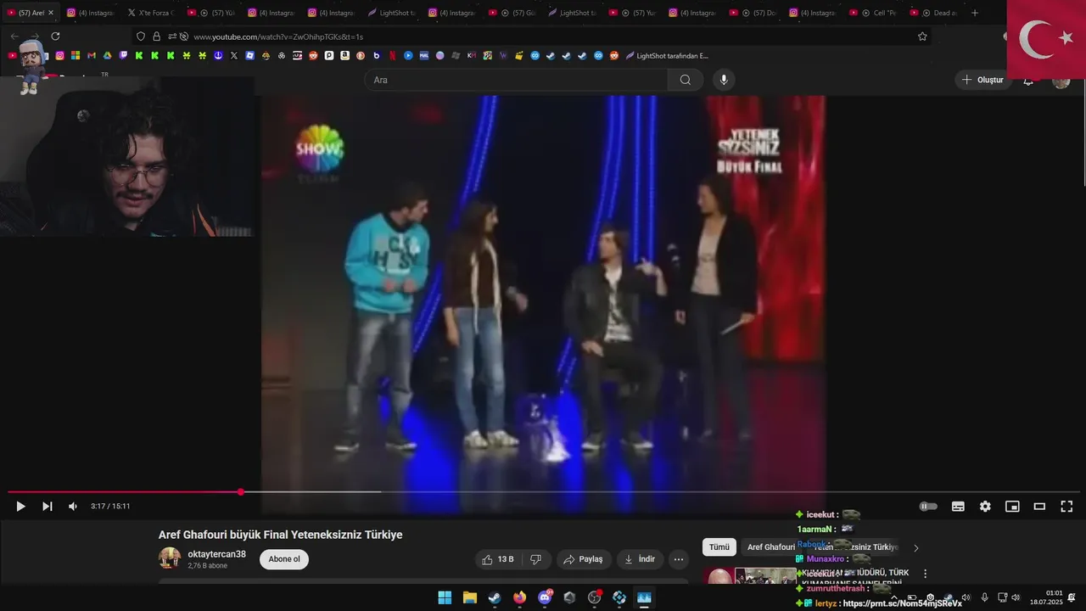Open the Microsoft bookmark icon
This screenshot has height=611, width=1086.
coord(76,55)
